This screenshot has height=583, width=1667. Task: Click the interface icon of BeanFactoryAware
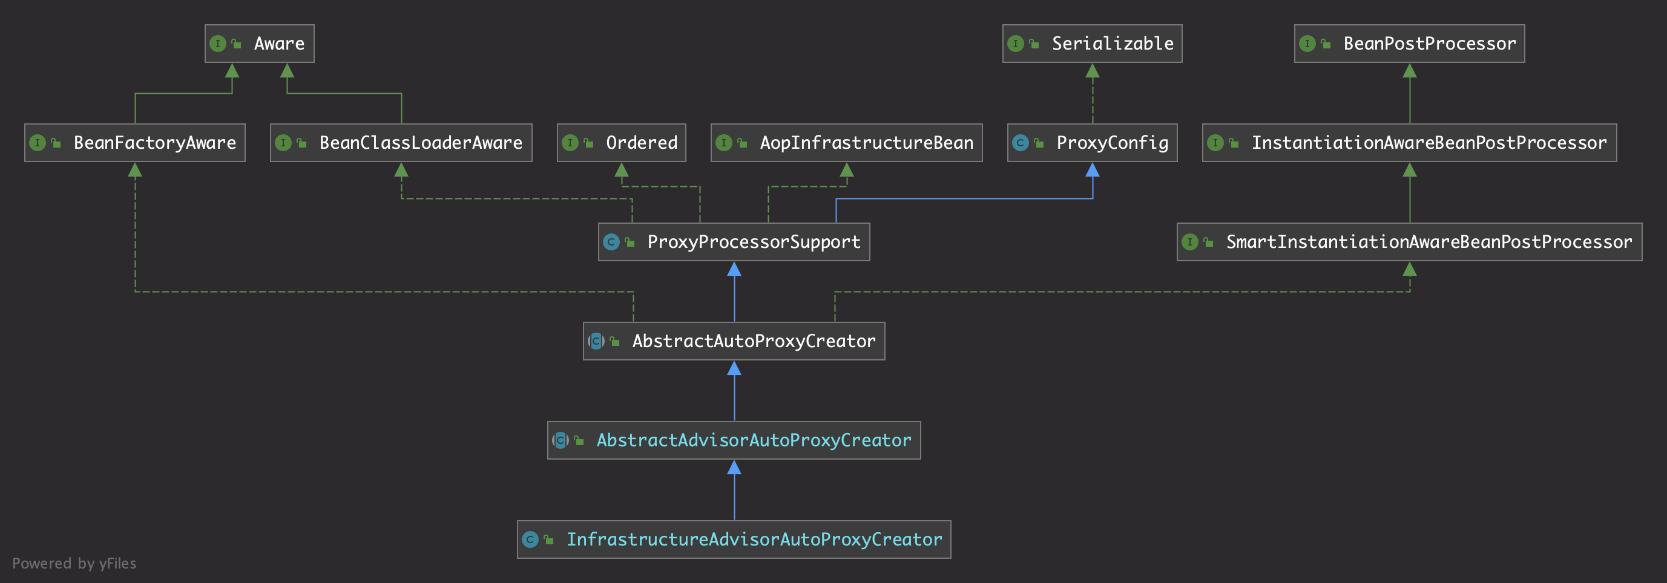(x=38, y=143)
